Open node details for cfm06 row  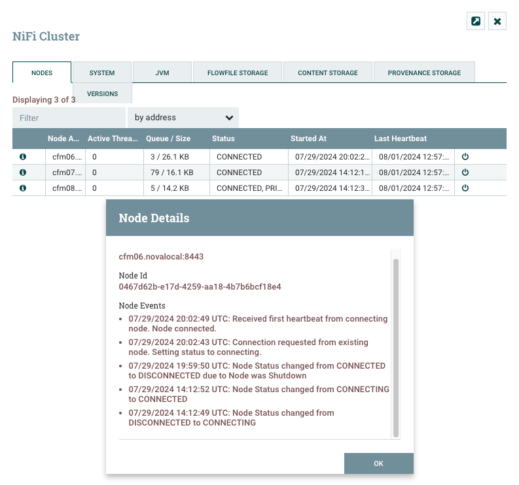(x=22, y=157)
